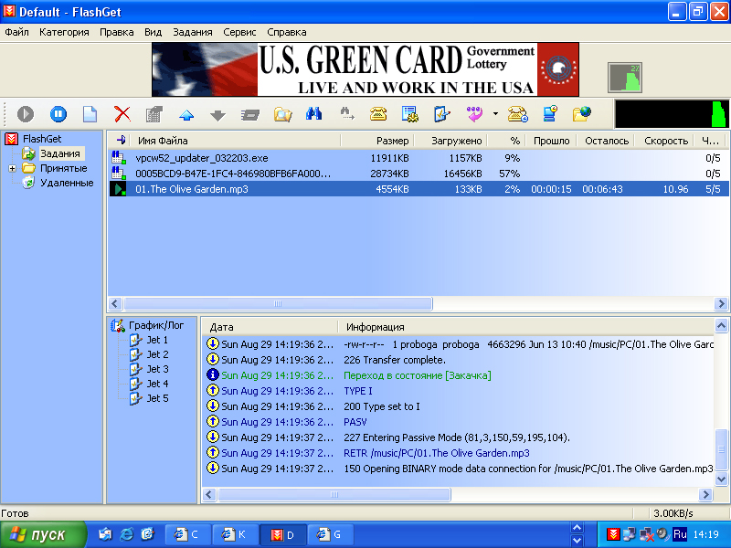Select the 0005BCD9-B47E download row

418,174
